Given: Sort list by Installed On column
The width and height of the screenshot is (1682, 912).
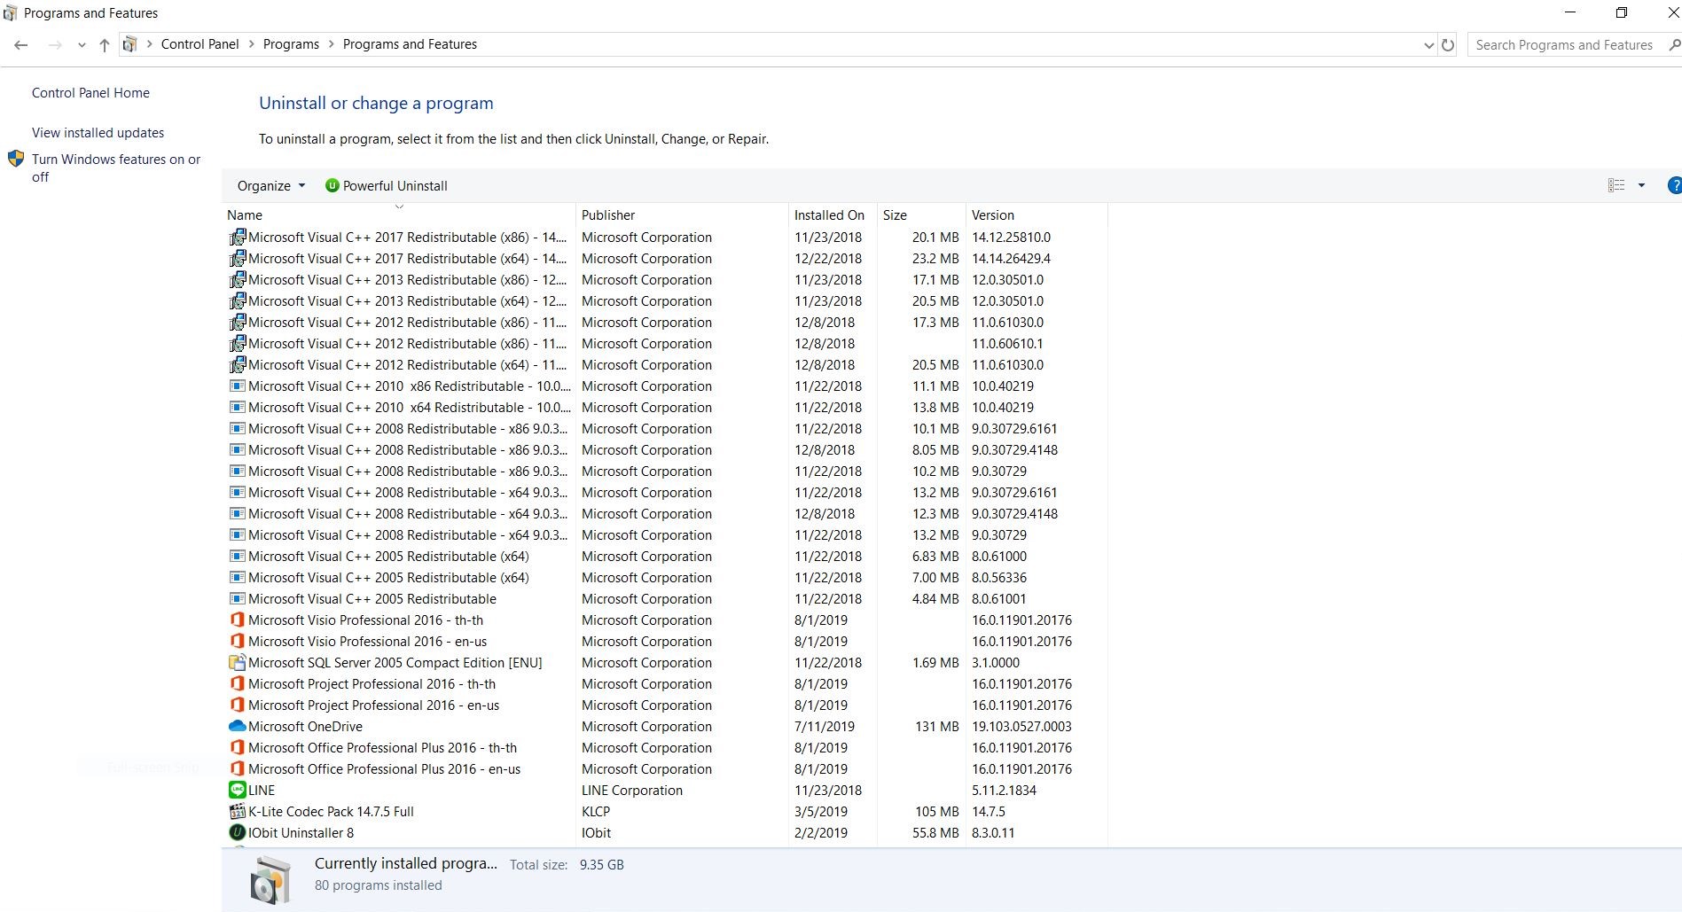Looking at the screenshot, I should [833, 214].
